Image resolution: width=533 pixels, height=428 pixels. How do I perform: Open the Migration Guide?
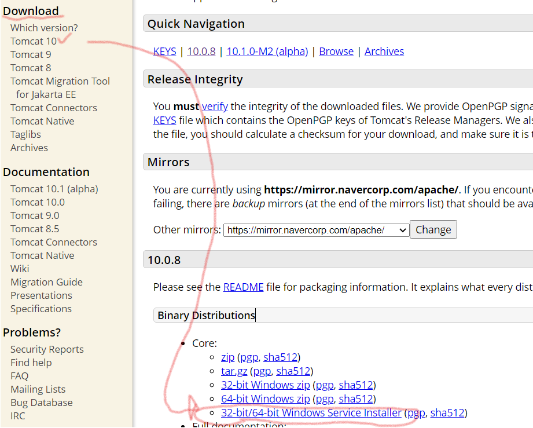46,282
